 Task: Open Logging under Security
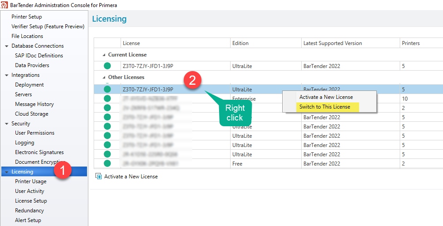[25, 143]
